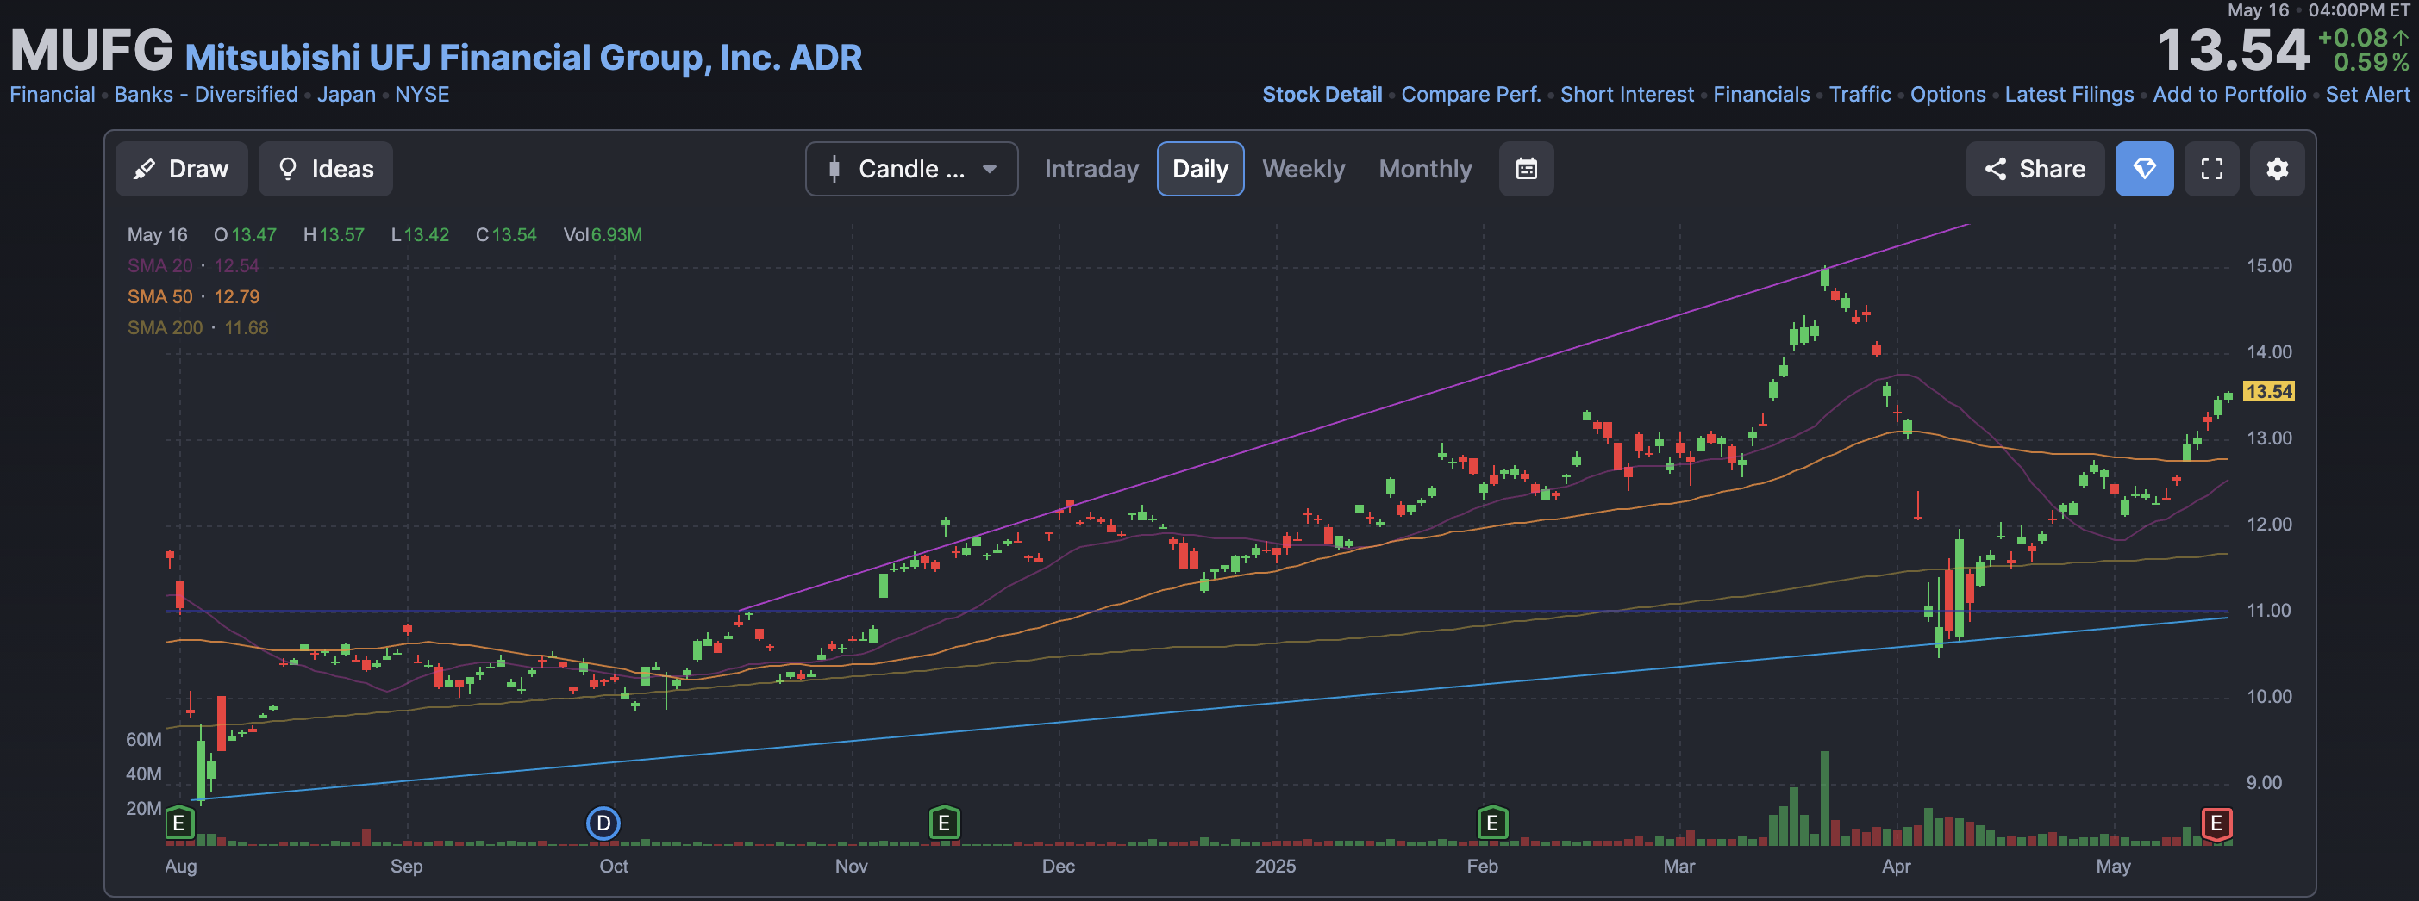
Task: Select the SMA 200 indicator label
Action: point(165,327)
